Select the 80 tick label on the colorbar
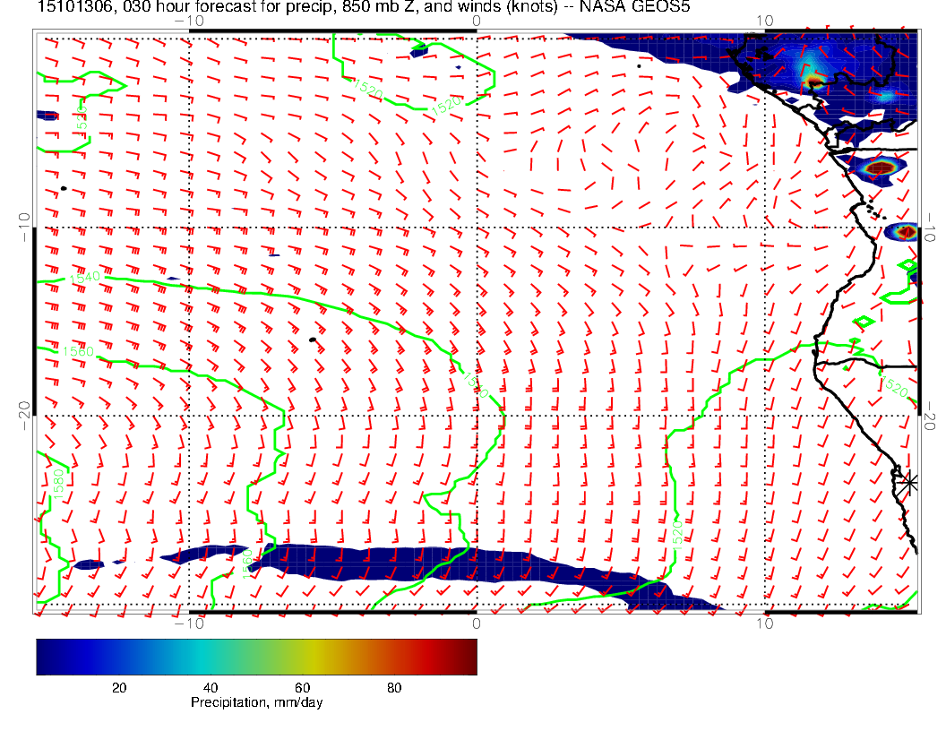Viewport: 946px width, 731px height. point(393,687)
